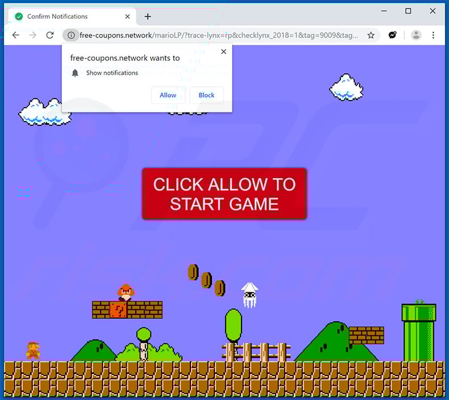
Task: Open Chrome three-dot menu
Action: tap(433, 35)
